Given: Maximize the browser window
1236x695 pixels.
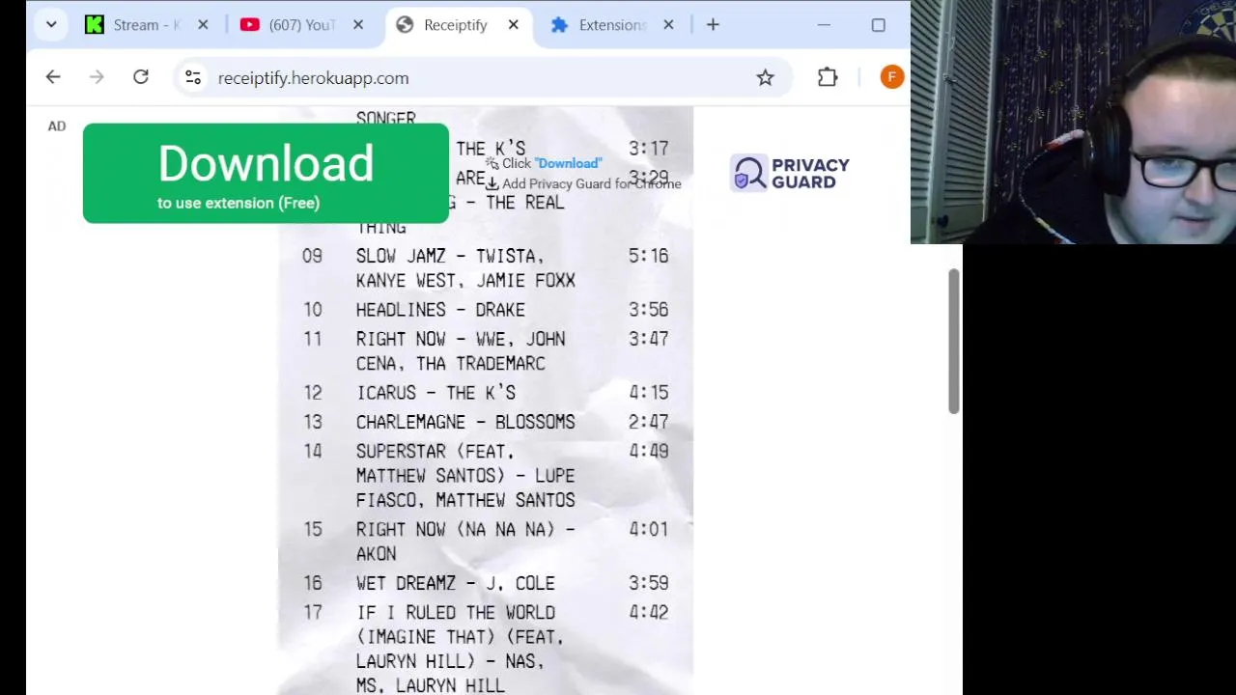Looking at the screenshot, I should pos(878,25).
